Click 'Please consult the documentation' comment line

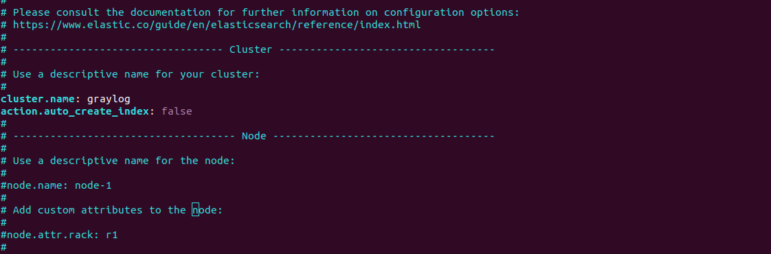tap(260, 12)
